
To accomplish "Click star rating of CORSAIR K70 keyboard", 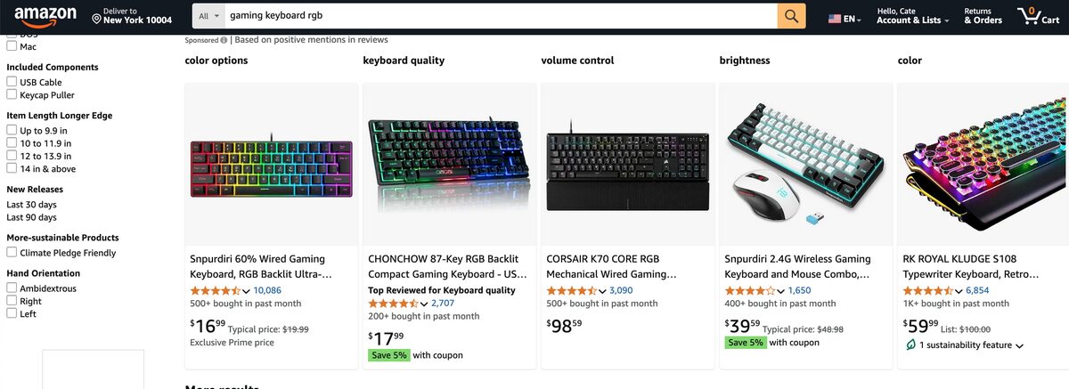I will pos(571,291).
